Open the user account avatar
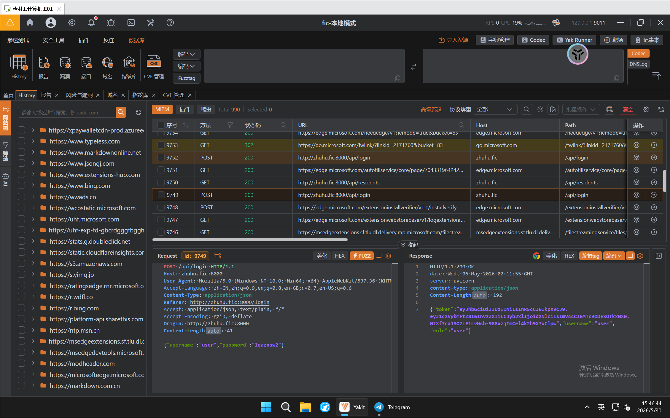Screen dimensions: 670x418 [x=51, y=23]
